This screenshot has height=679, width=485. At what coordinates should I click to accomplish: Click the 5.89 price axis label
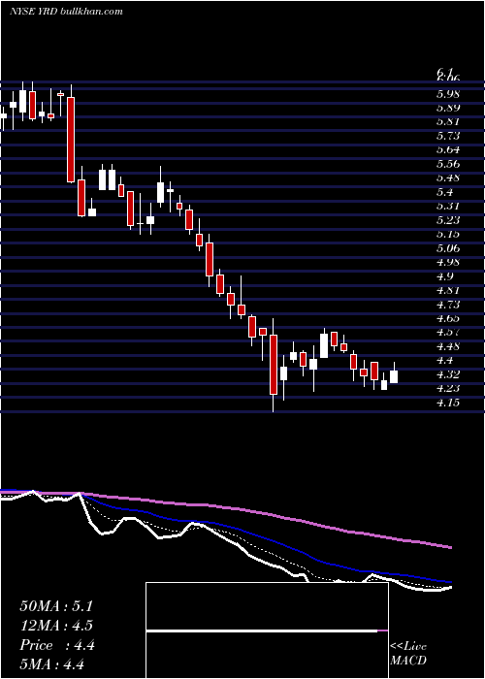point(448,108)
